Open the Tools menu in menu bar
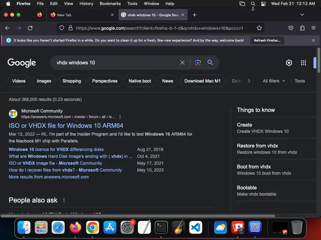 [132, 4]
